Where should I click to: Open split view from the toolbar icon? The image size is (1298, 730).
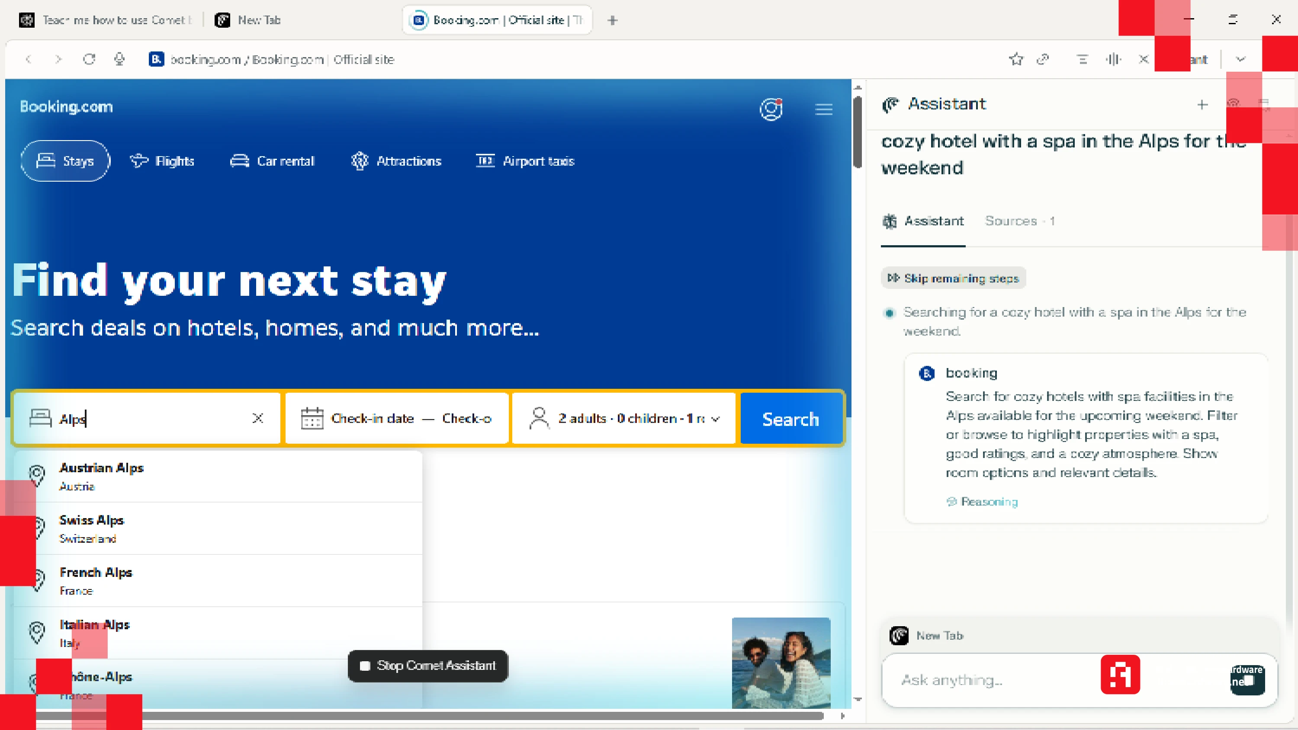[1114, 59]
